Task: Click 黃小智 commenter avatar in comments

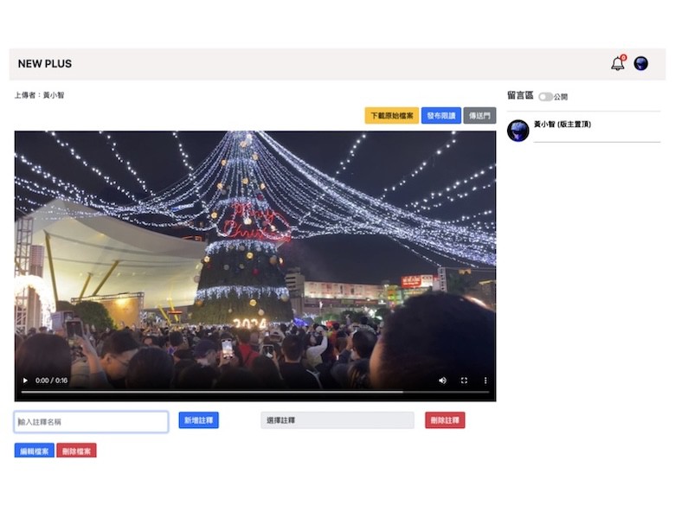Action: (517, 131)
